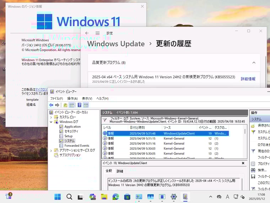Click the properties icon in the actions pane
Image resolution: width=270 pixels, height=203 pixels.
[x=253, y=163]
